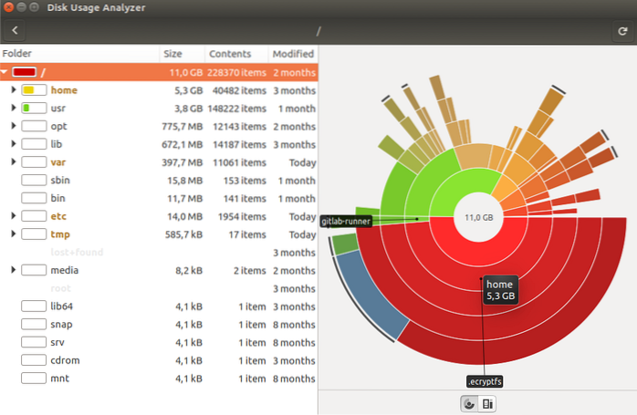Click the back arrow button
The image size is (637, 415).
pos(15,31)
